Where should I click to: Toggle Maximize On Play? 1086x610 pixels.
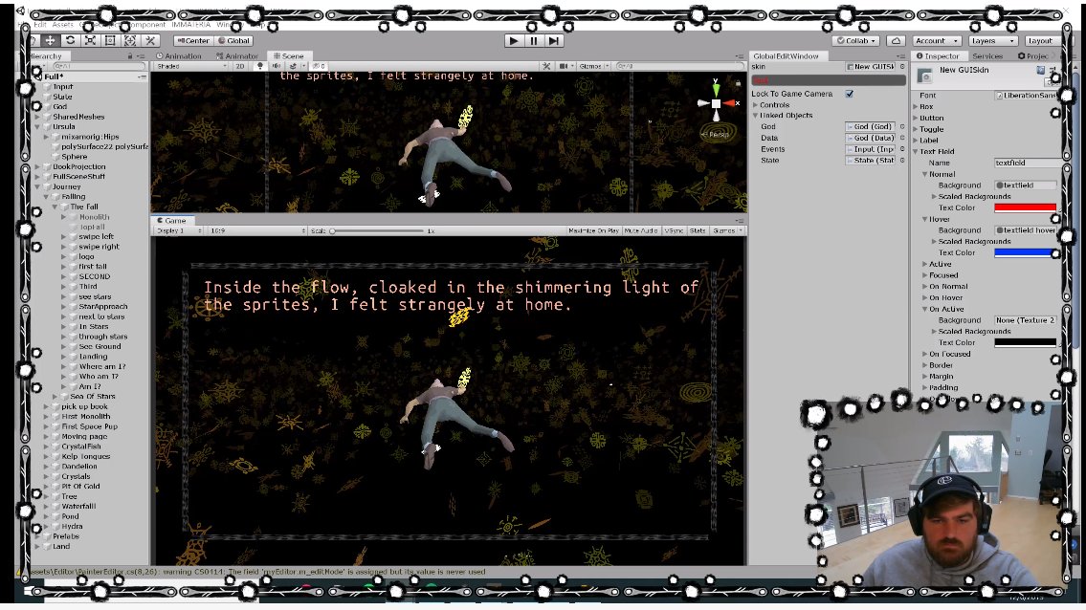593,230
